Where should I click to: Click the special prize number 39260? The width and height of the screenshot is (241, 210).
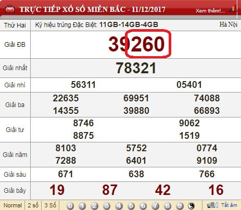click(136, 44)
